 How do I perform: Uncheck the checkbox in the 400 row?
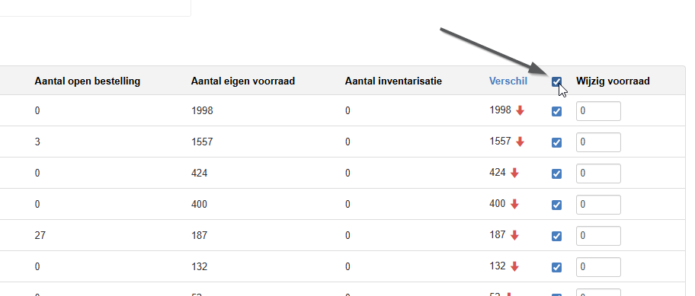click(556, 205)
